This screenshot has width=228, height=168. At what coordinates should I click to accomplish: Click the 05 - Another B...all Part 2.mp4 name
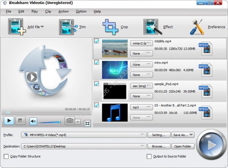coord(175,105)
